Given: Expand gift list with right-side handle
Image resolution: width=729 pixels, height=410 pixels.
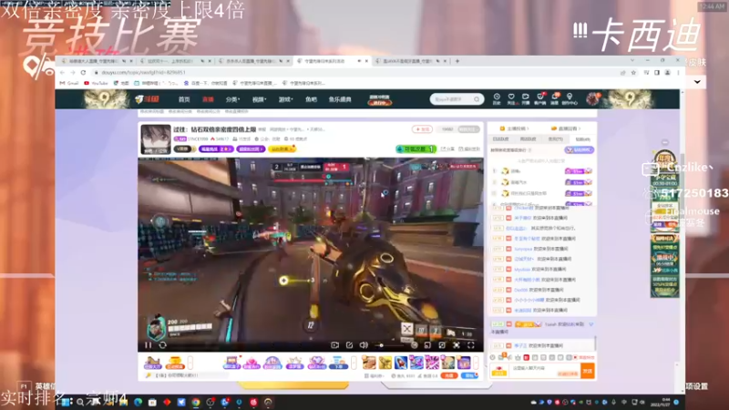Looking at the screenshot, I should 476,362.
